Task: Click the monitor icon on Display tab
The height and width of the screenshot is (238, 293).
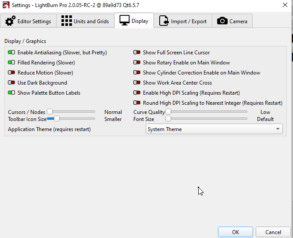Action: click(x=125, y=21)
